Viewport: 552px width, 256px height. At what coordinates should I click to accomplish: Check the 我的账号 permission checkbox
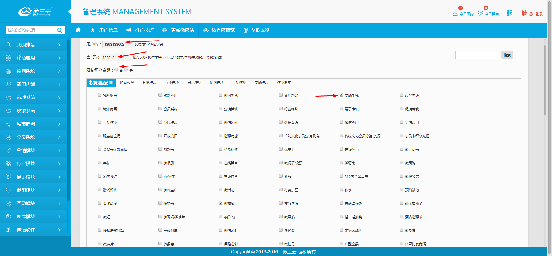tap(100, 95)
